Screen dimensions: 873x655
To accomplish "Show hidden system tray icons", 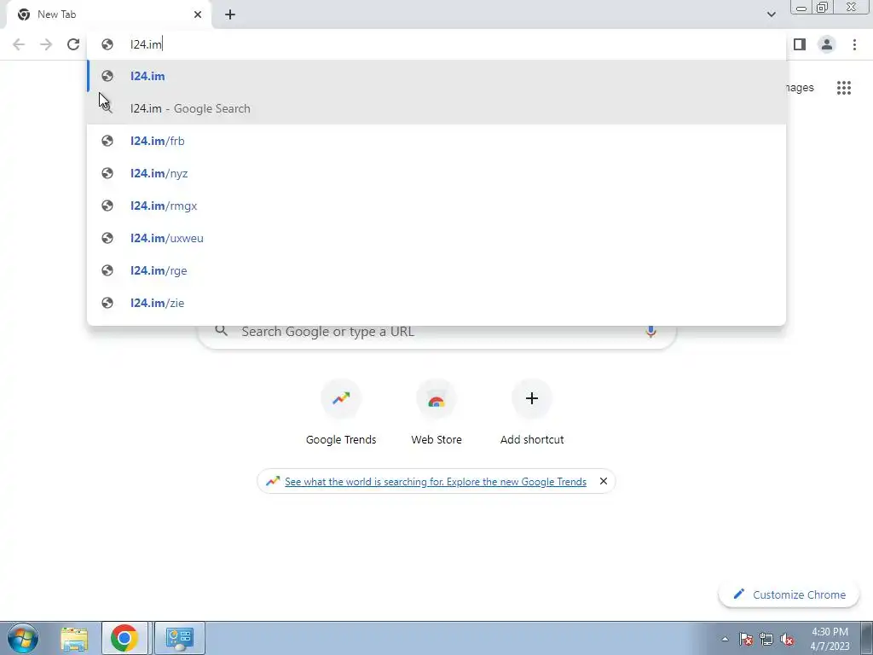I will tap(725, 639).
